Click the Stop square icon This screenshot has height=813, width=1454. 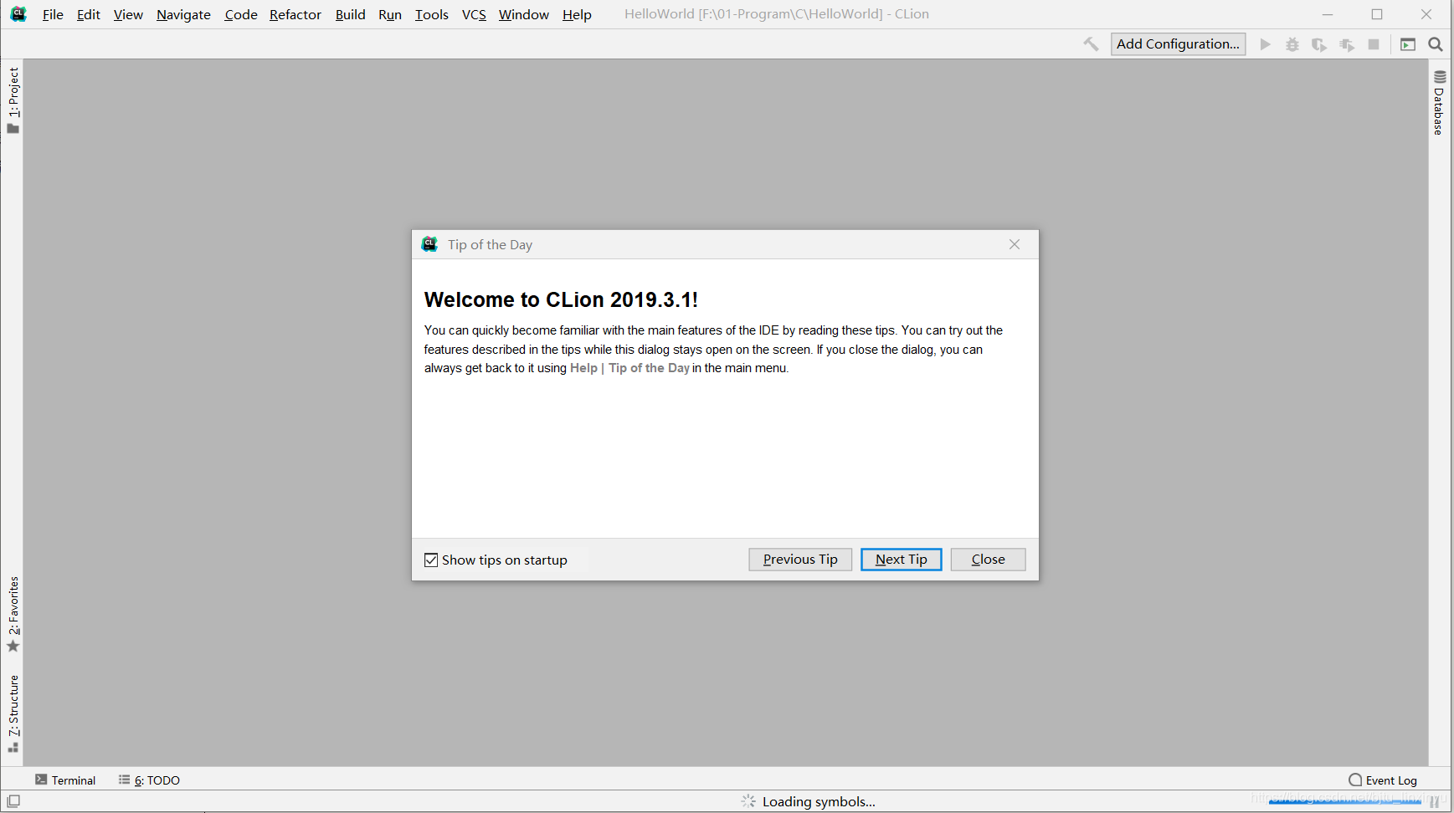click(x=1374, y=44)
